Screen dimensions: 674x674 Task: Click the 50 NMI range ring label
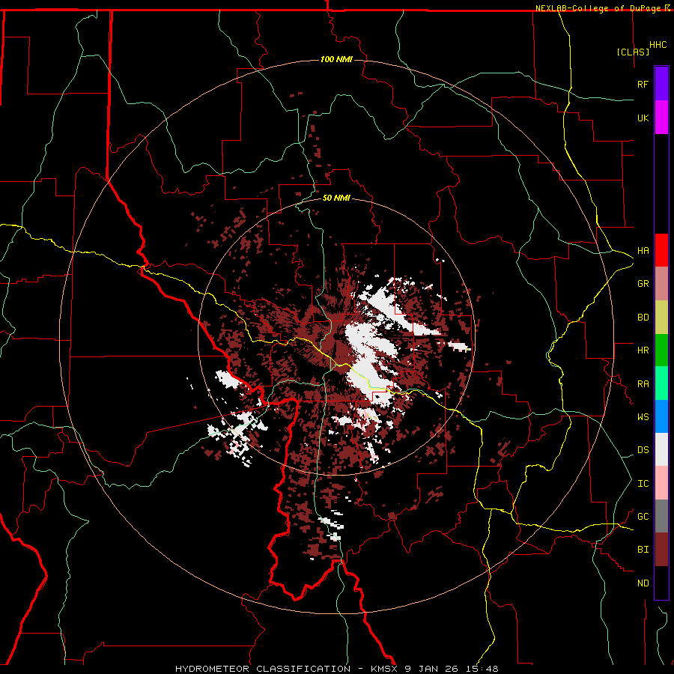pos(336,198)
